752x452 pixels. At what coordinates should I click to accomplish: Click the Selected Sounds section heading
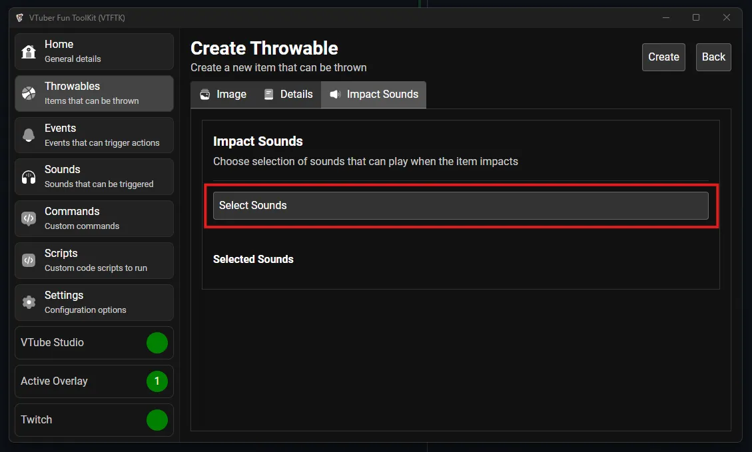click(x=253, y=259)
